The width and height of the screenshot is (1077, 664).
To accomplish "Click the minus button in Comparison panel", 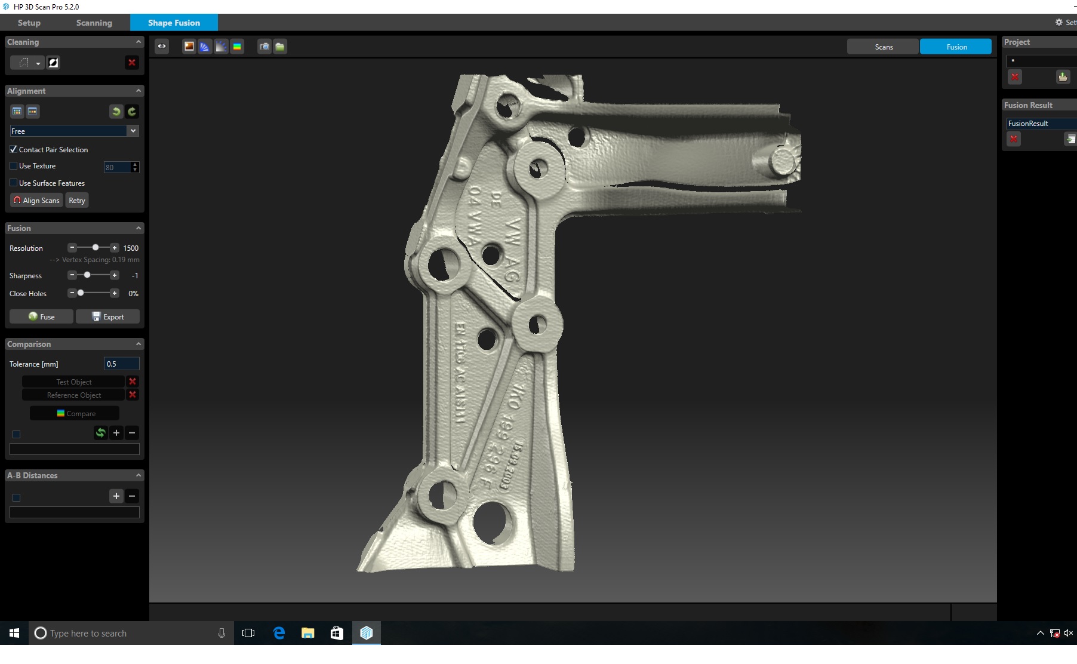I will [x=132, y=433].
